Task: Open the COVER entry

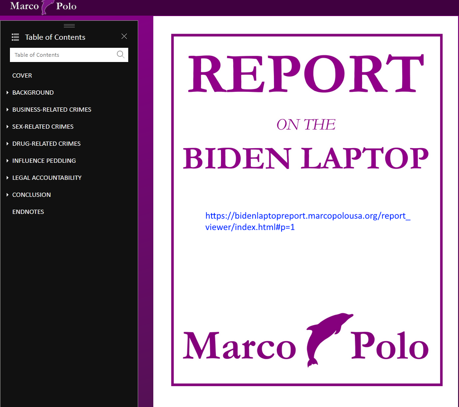Action: (x=22, y=76)
